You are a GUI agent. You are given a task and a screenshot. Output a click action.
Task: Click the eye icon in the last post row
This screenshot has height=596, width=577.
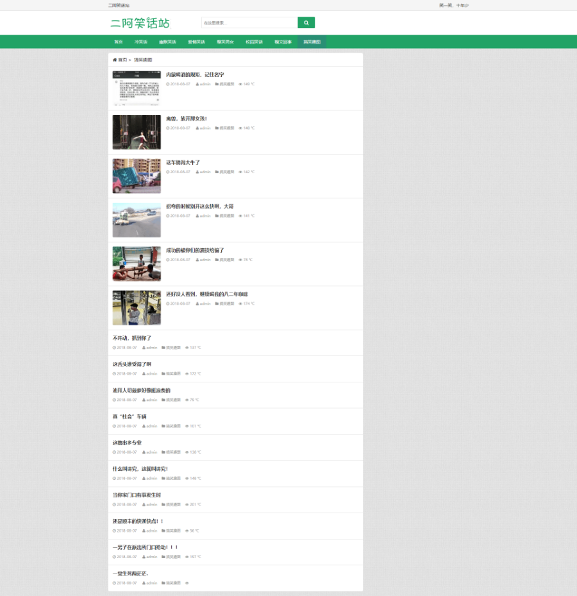pos(187,583)
